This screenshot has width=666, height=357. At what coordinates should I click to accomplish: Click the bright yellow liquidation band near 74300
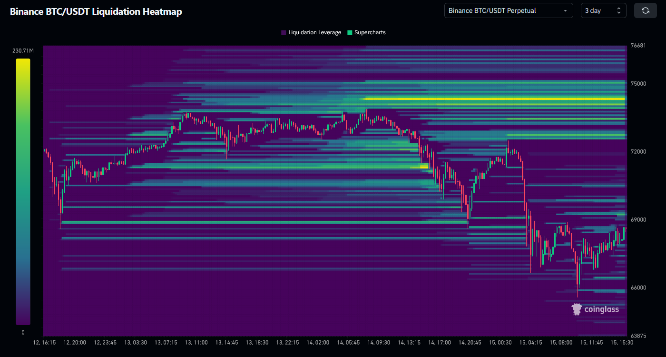click(495, 99)
